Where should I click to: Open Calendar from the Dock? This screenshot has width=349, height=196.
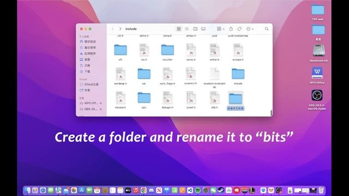(97, 190)
